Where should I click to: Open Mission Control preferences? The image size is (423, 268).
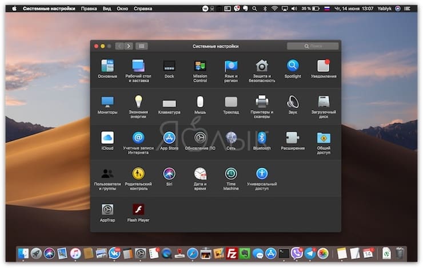[x=200, y=71]
